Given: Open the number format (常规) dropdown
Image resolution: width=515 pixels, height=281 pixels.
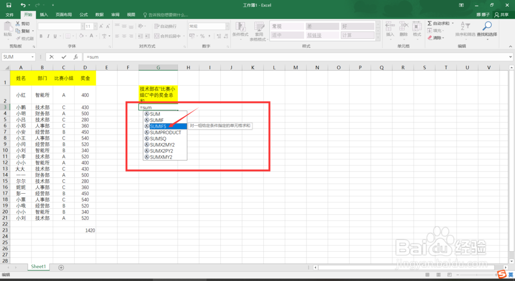Looking at the screenshot, I should tap(227, 26).
